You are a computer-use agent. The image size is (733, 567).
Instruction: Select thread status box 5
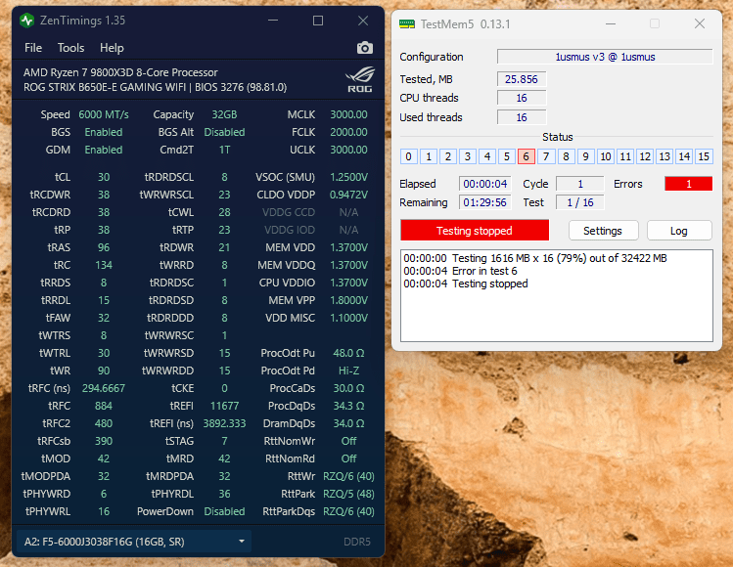click(507, 156)
